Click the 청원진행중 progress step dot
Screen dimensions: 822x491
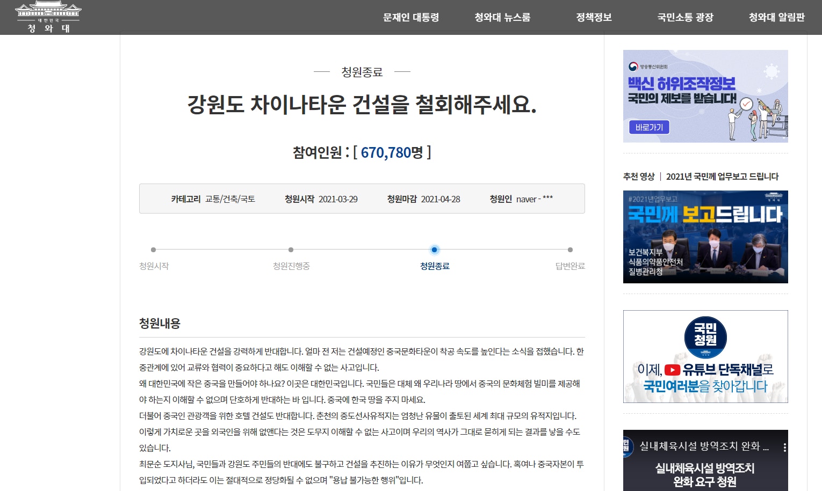point(291,250)
